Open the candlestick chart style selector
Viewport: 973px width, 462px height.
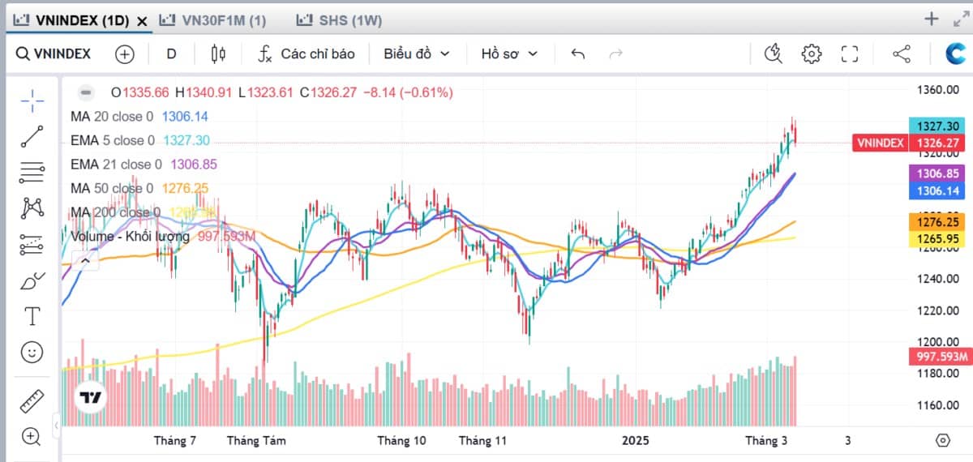(x=217, y=54)
